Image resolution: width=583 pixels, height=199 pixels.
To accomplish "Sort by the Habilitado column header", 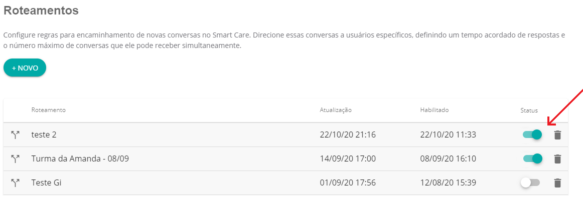I will pyautogui.click(x=434, y=110).
